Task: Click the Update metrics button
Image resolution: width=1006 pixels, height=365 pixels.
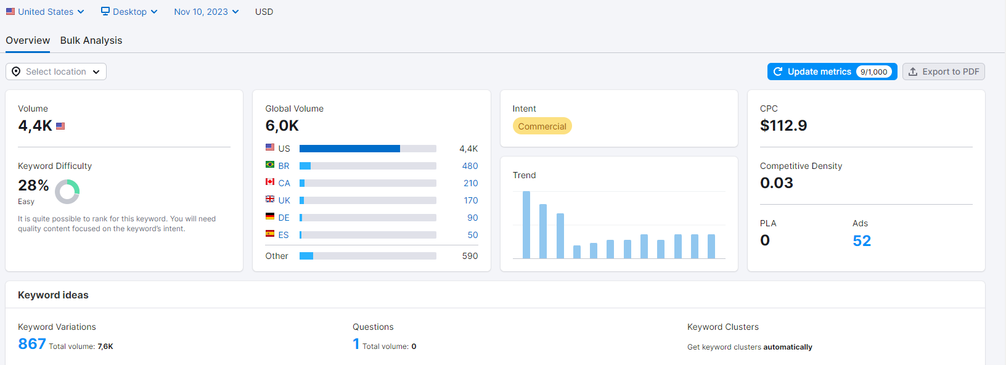Action: [832, 72]
